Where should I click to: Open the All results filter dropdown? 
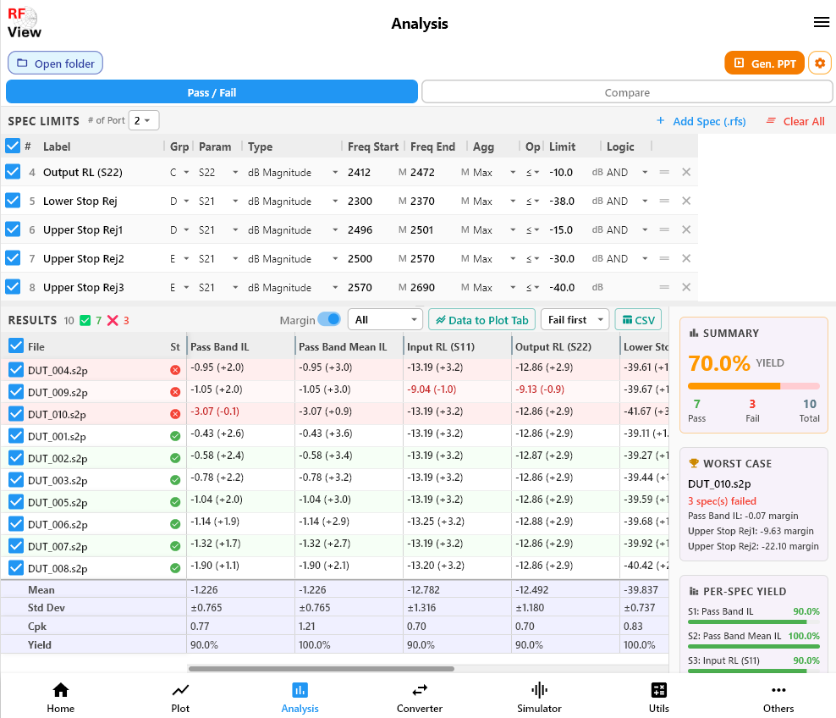(385, 319)
